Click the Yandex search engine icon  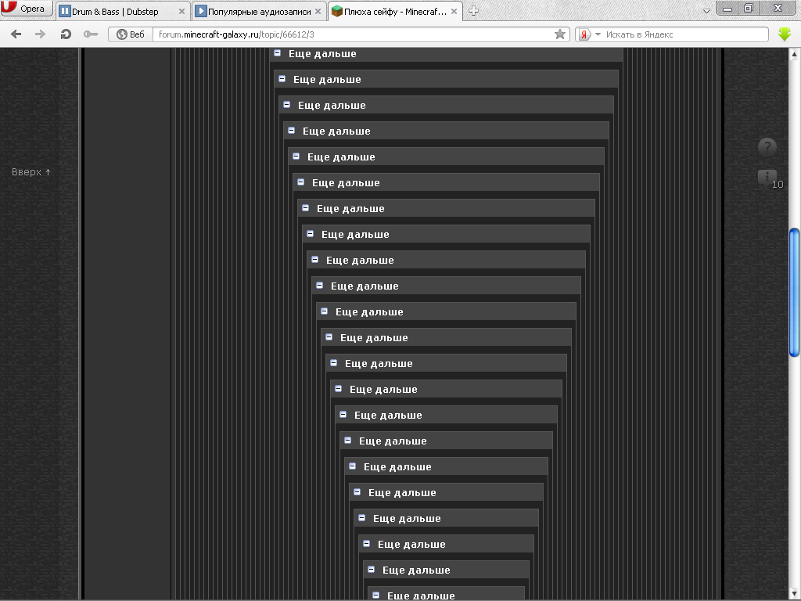click(584, 34)
